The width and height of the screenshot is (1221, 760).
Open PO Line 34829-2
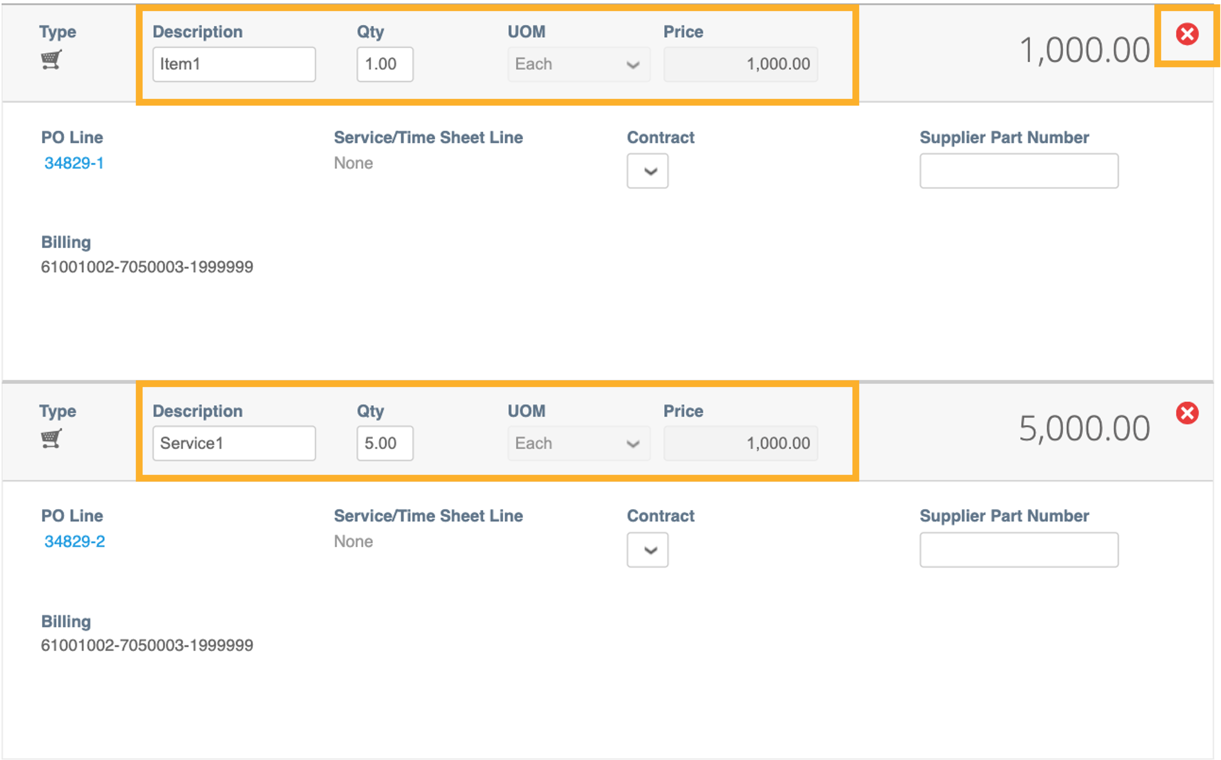(x=74, y=541)
